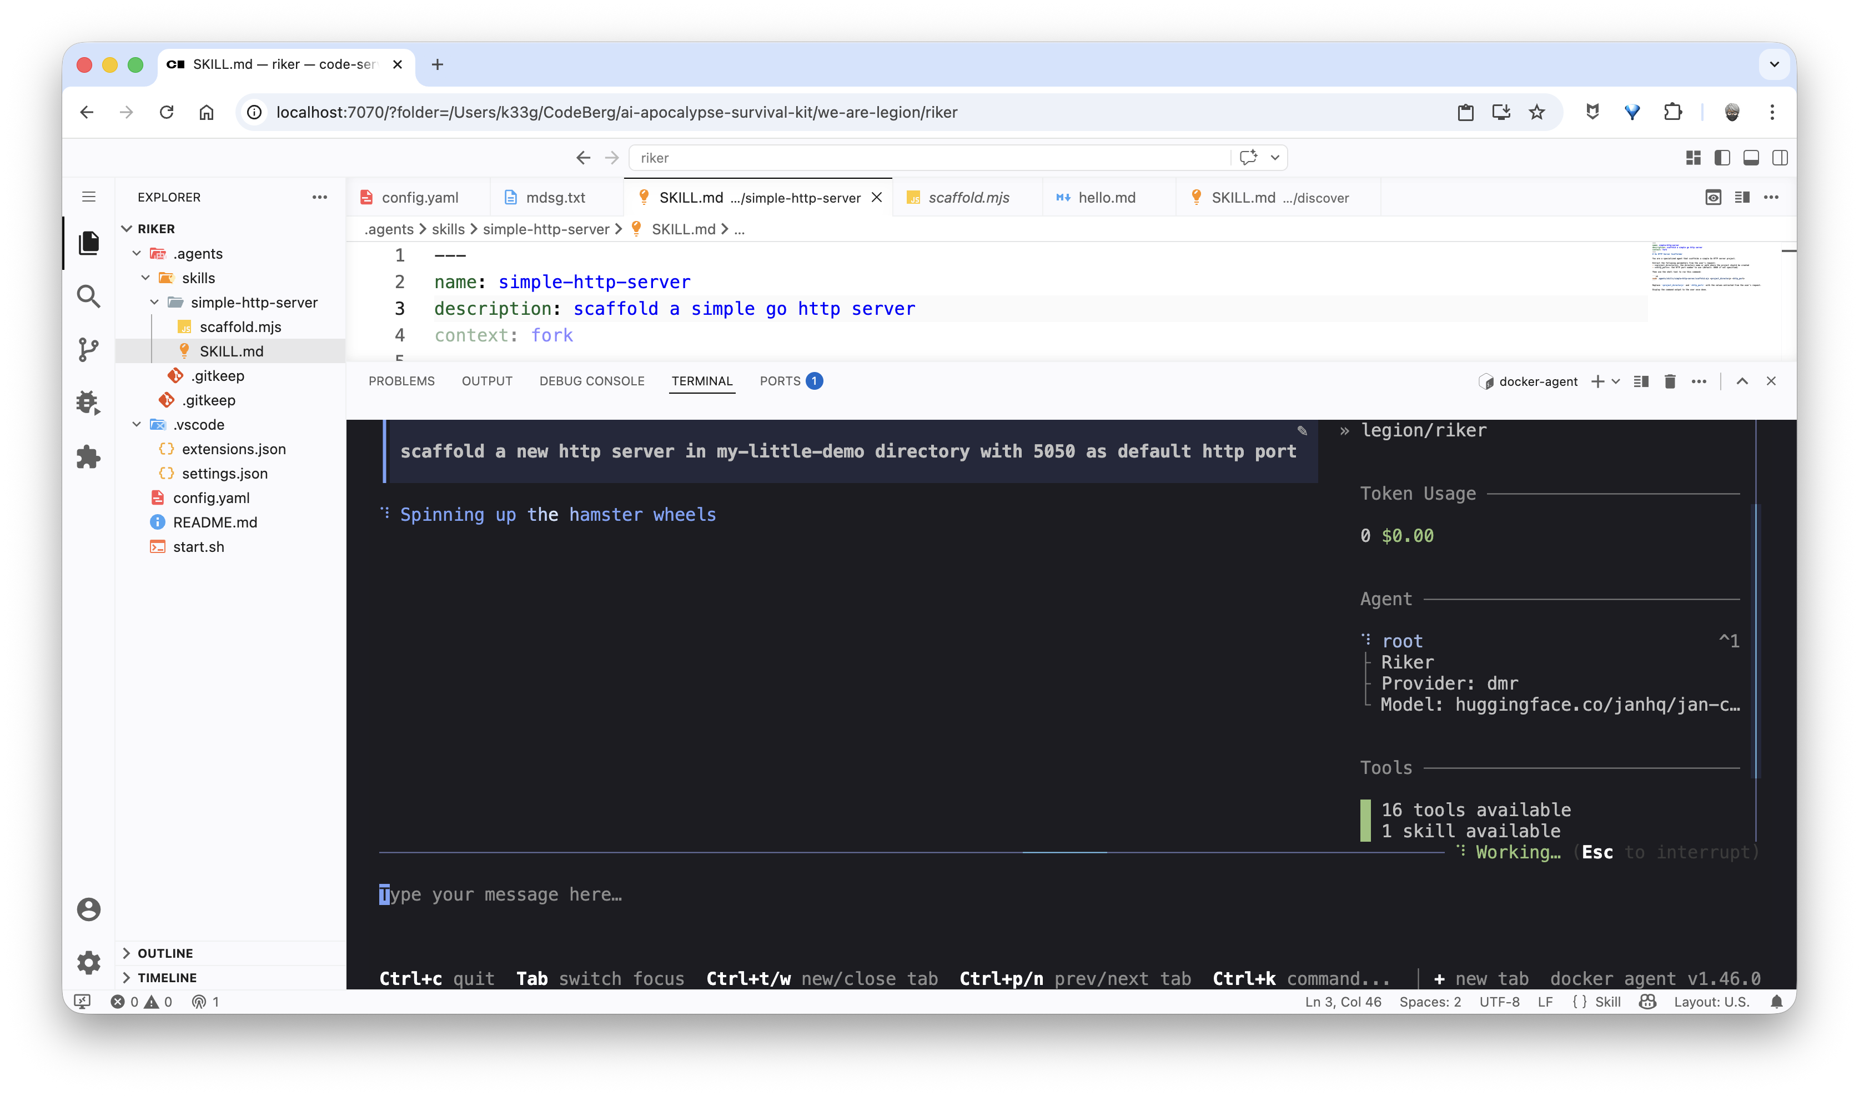Switch to the PROBLEMS panel tab

click(x=402, y=381)
